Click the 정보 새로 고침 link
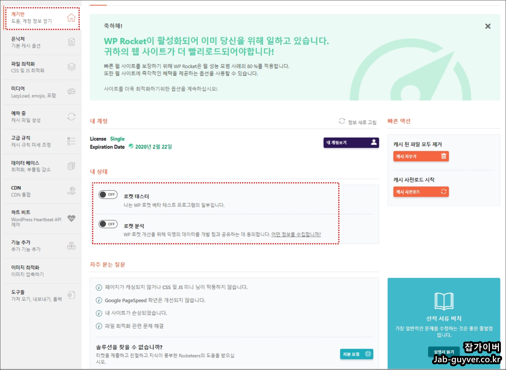The image size is (506, 370). [x=358, y=122]
